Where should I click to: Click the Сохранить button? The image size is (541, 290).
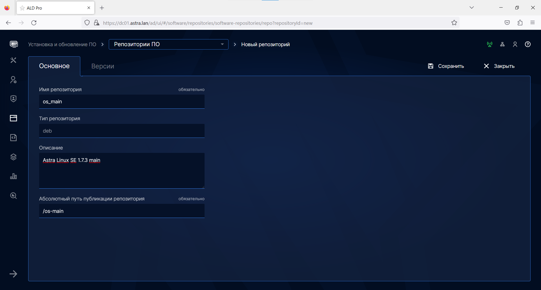click(446, 66)
